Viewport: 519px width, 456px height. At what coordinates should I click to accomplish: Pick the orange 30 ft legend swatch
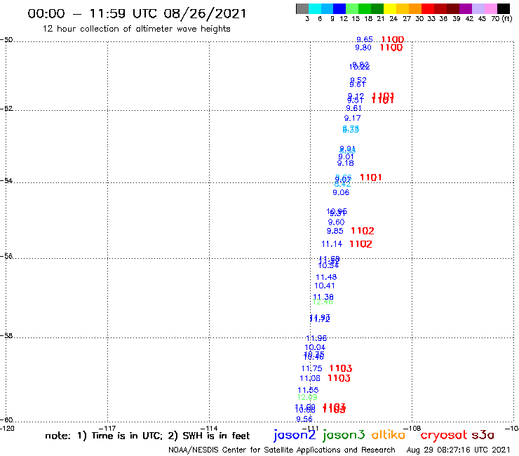point(415,8)
